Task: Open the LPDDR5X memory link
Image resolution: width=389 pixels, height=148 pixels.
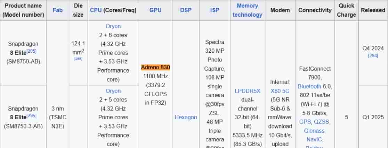Action: point(248,91)
